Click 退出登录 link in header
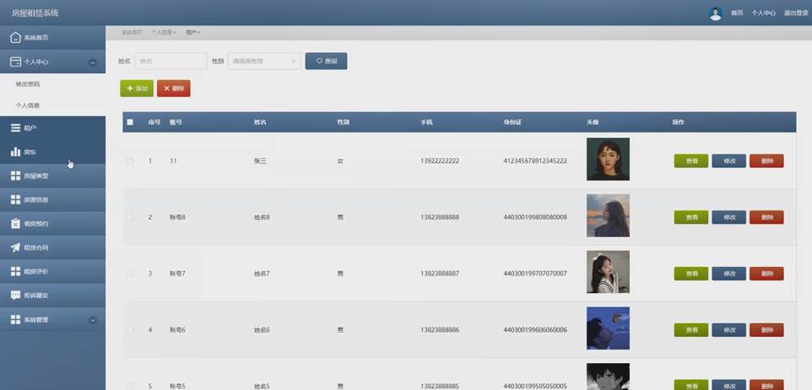 click(x=796, y=13)
